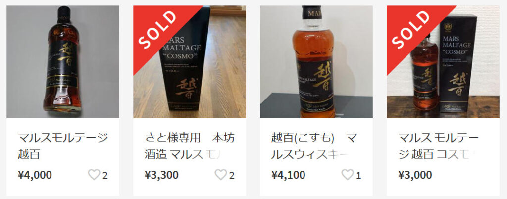Click like count on ¥3,300 listing

(x=232, y=175)
